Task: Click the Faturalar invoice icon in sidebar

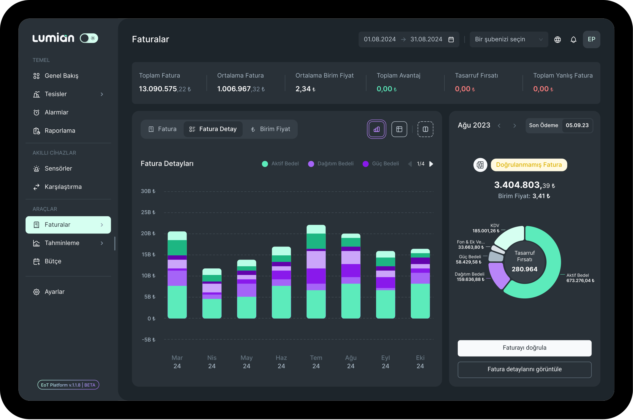Action: pyautogui.click(x=37, y=225)
